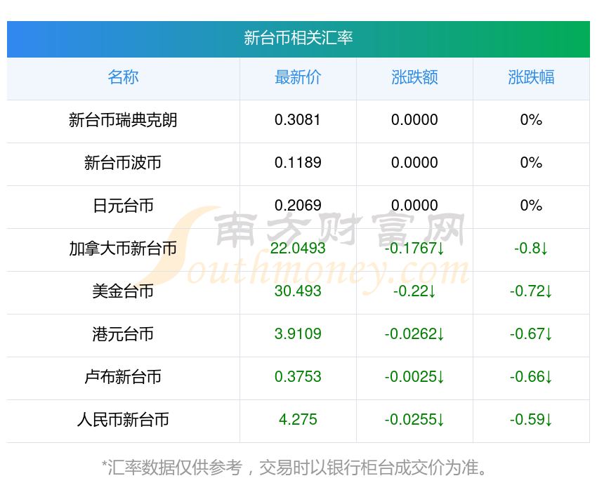Viewport: 597px width, 490px height.
Task: Click the change amount -0.22↓
Action: pos(414,291)
